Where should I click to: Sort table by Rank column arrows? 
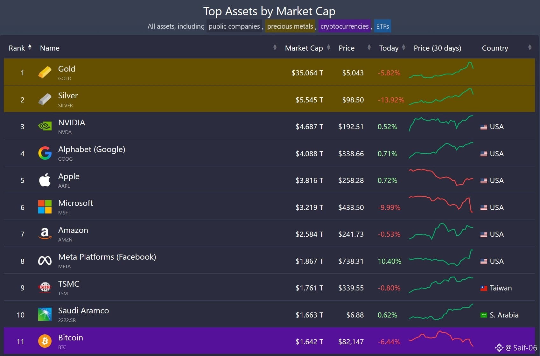[x=30, y=48]
